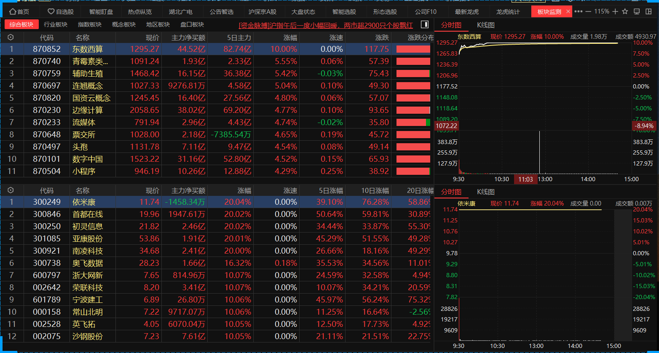Viewport: 659px width, 353px height.
Task: Switch to 热点纵览 tab
Action: point(140,12)
